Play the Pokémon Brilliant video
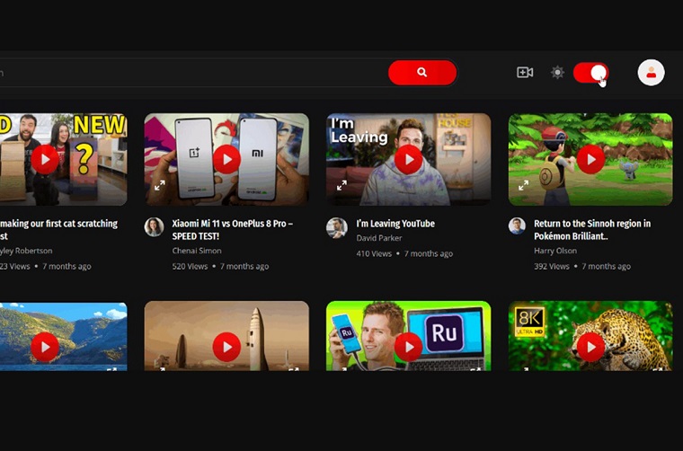Screen dimensions: 683x451 click(590, 159)
